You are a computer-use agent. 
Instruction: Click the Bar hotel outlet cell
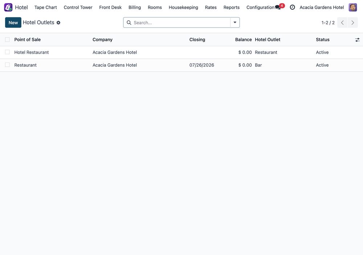coord(258,65)
